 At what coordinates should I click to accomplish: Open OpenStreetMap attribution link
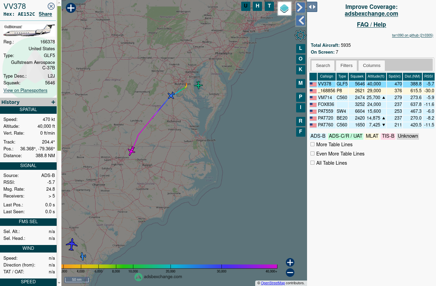point(273,283)
